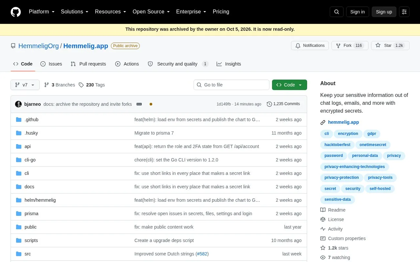
Task: Open the HemmeligOrg owner link
Action: pos(39,46)
